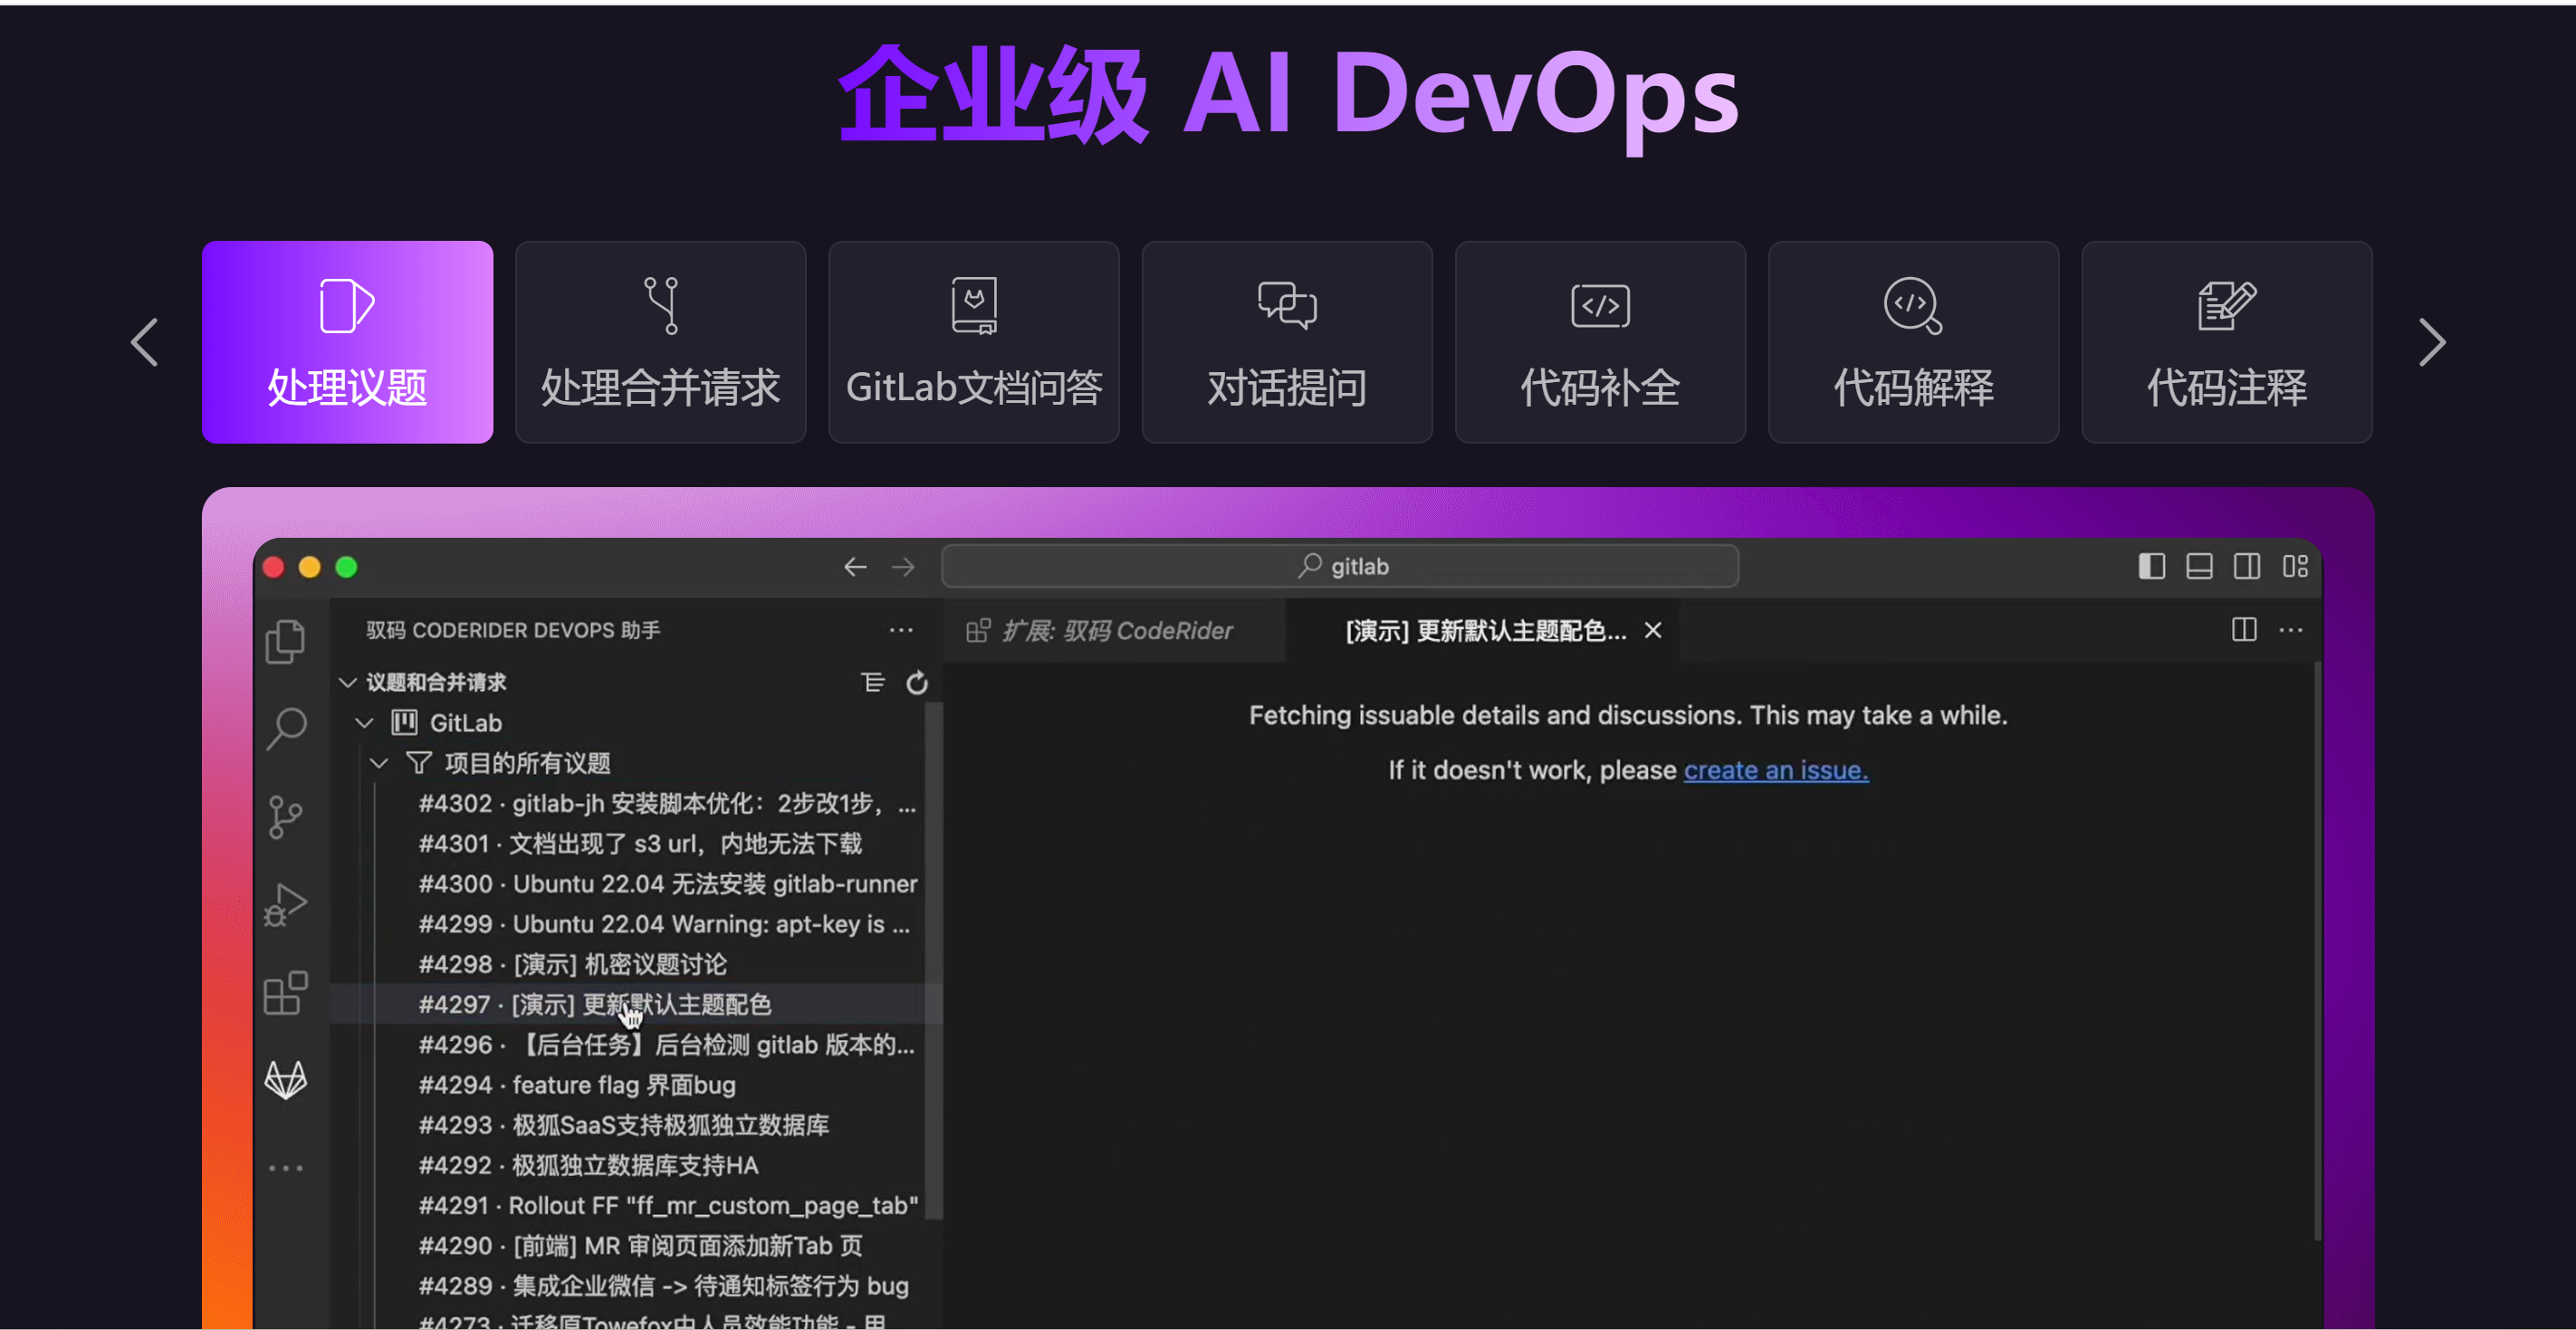
Task: Open Search in the activity bar
Action: click(286, 729)
